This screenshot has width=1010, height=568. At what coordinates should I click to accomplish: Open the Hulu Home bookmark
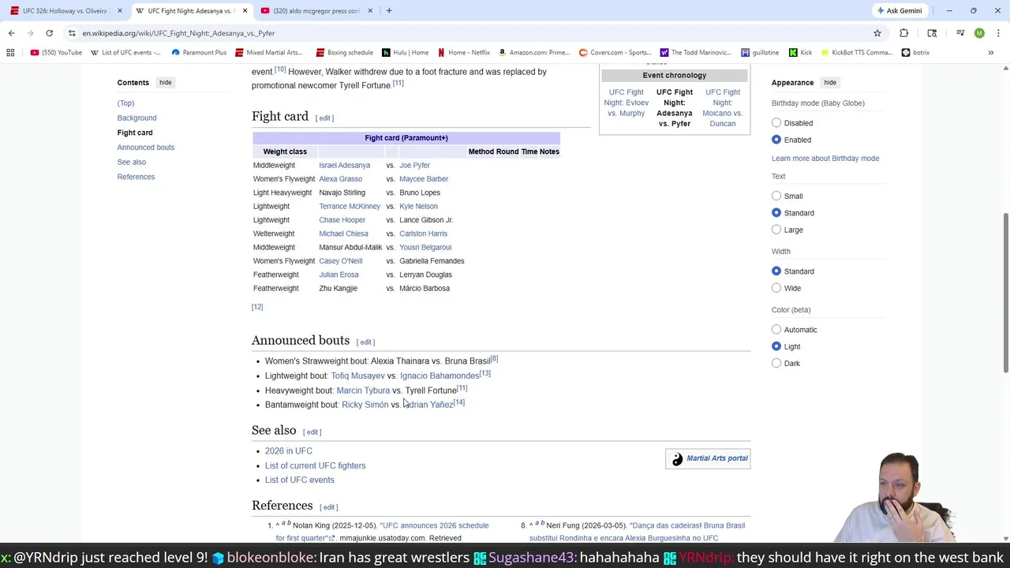pyautogui.click(x=405, y=53)
